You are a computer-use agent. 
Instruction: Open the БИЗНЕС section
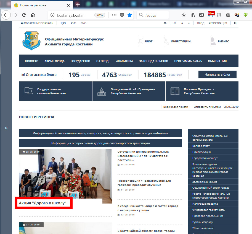click(x=220, y=42)
